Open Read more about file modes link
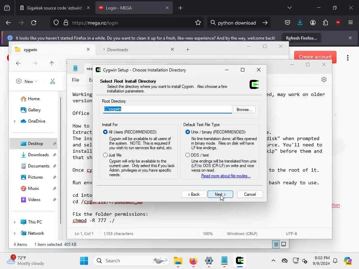Screen dimensions: 359x269 click(226, 176)
